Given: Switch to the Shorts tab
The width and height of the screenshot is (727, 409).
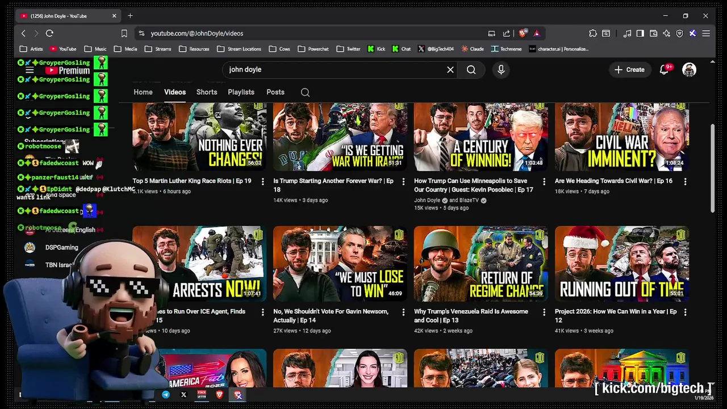Looking at the screenshot, I should (207, 92).
